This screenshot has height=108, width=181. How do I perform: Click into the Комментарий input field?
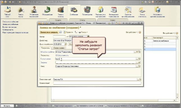[97, 83]
